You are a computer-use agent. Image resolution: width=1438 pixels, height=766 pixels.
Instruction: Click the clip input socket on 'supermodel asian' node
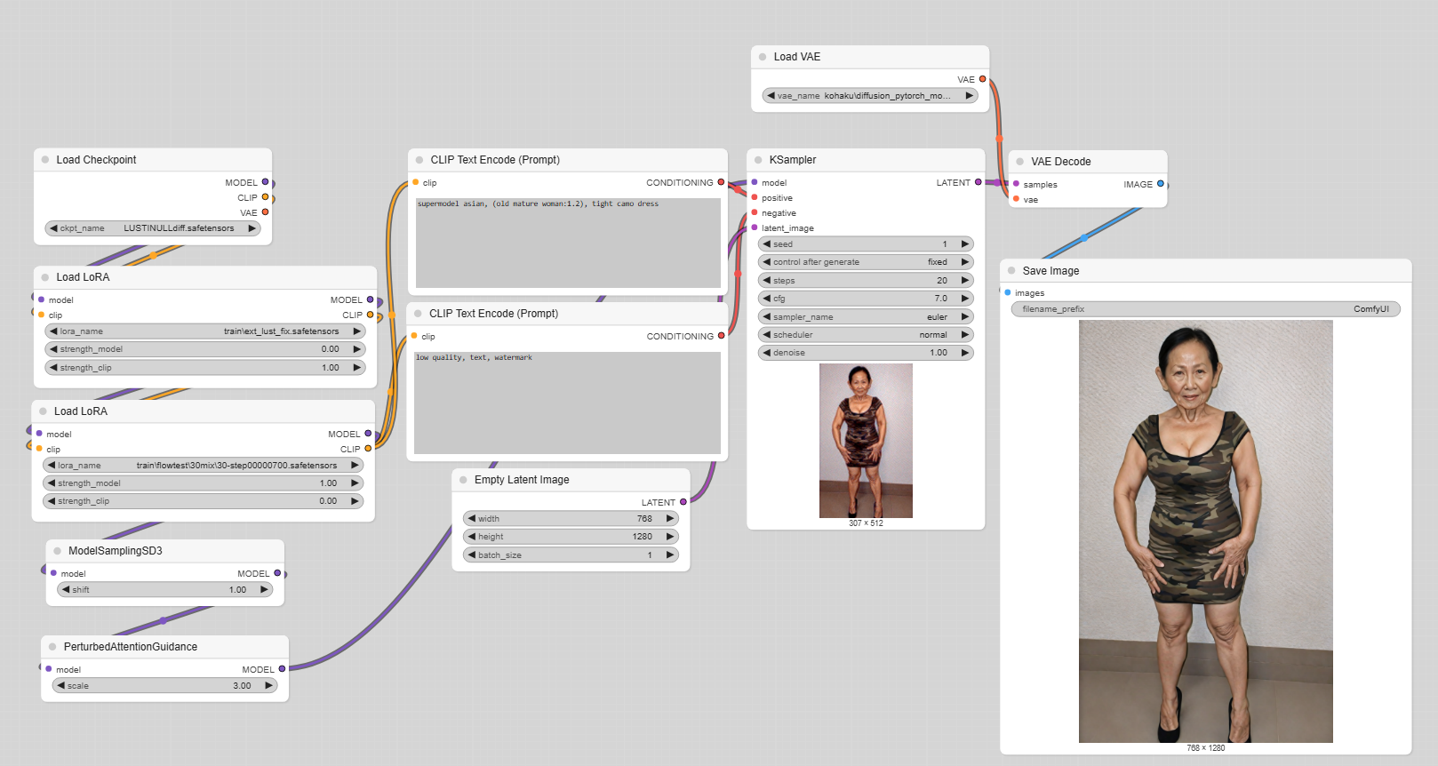click(415, 182)
